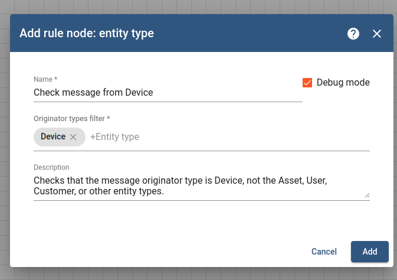Image resolution: width=397 pixels, height=280 pixels.
Task: Select the Device chip label
Action: (x=53, y=136)
